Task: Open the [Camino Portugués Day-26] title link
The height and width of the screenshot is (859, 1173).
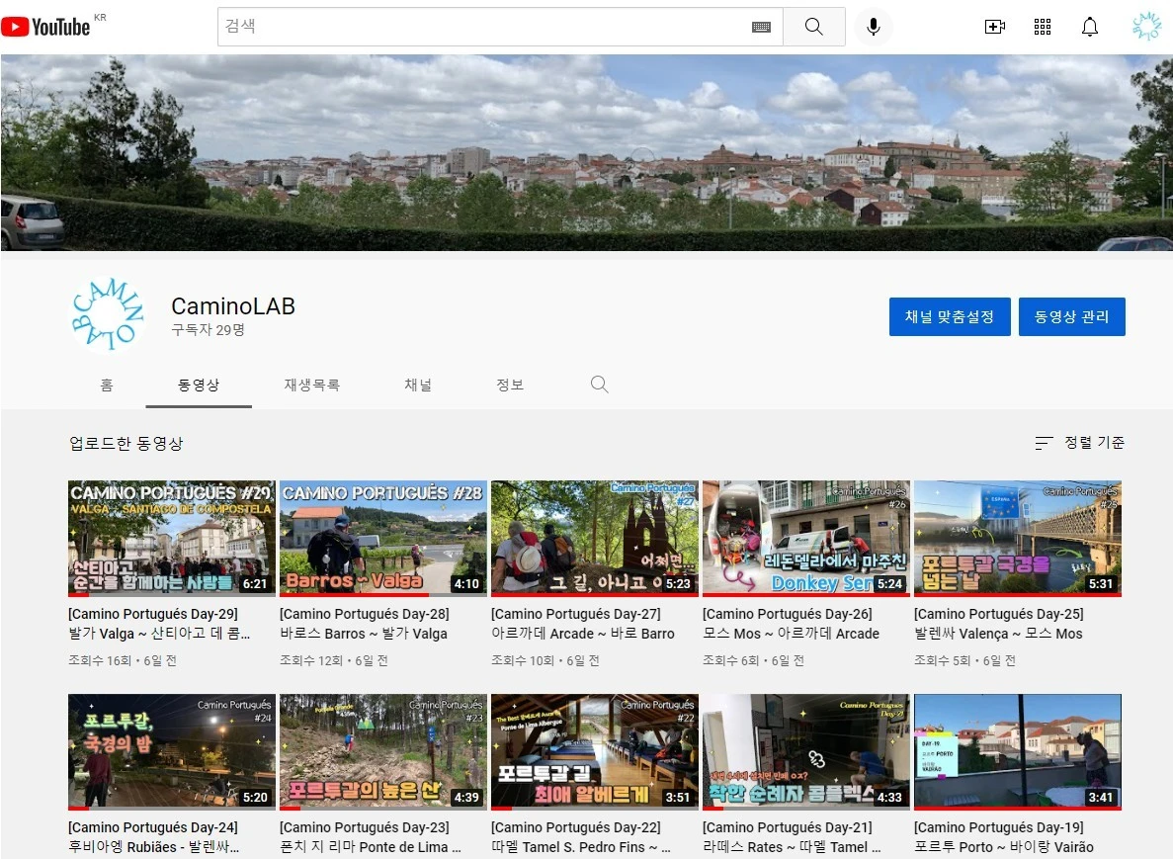Action: point(792,624)
